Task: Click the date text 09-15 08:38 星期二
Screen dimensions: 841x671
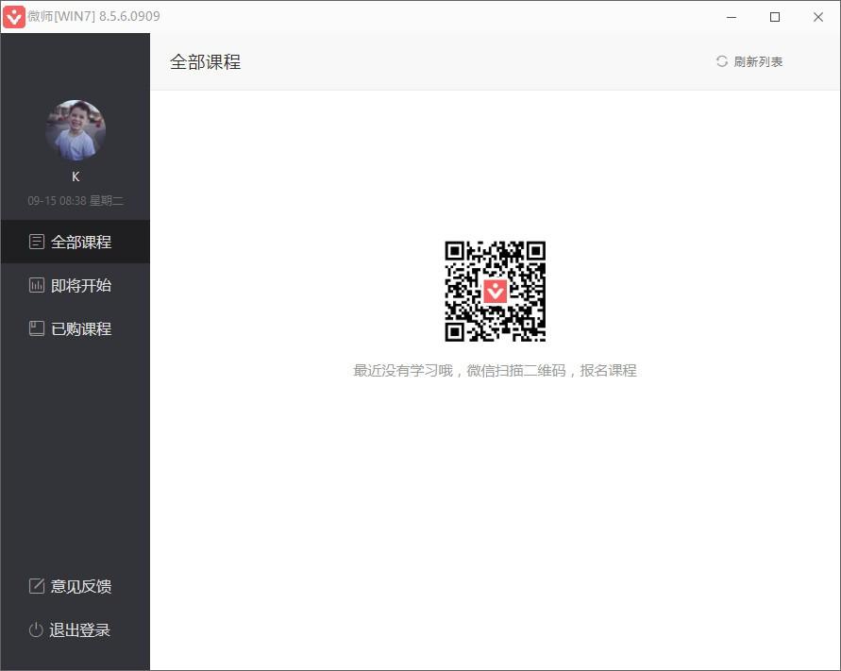Action: [x=76, y=201]
